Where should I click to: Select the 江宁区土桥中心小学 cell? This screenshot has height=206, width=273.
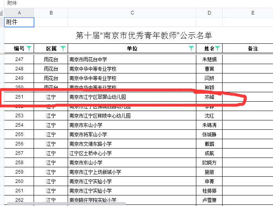point(132,153)
